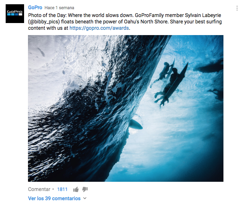Screen dimensions: 250x208
Task: Open the GoPro channel name link
Action: pos(35,7)
